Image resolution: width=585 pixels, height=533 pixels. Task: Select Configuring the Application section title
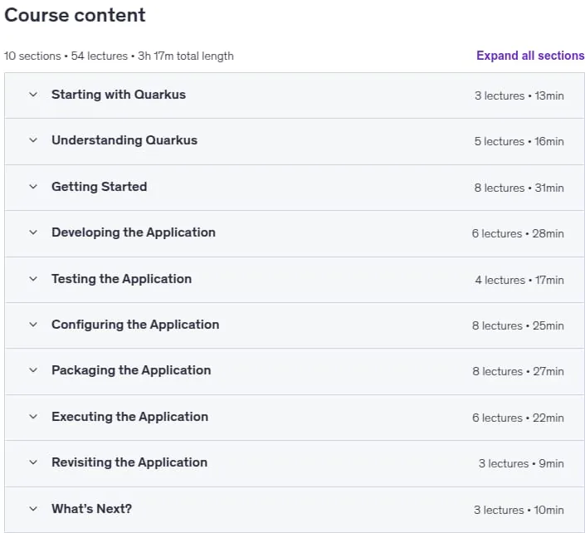(135, 325)
